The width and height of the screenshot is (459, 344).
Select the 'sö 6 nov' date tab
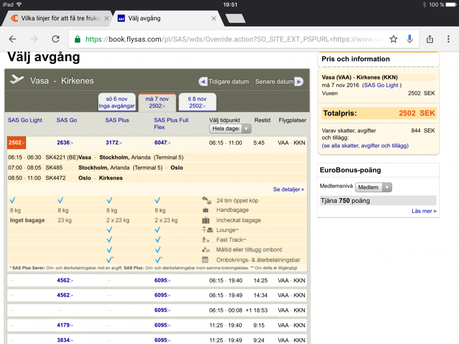[x=117, y=102]
